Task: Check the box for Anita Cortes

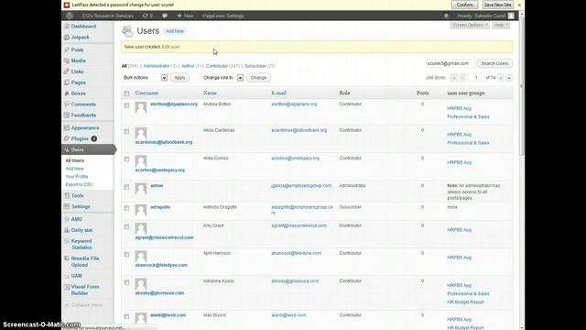Action: click(x=126, y=159)
